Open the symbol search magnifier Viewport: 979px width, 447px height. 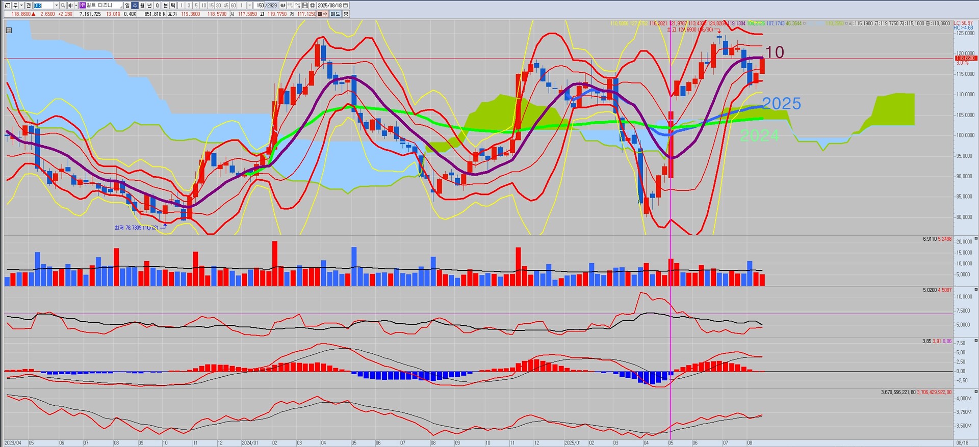click(63, 5)
